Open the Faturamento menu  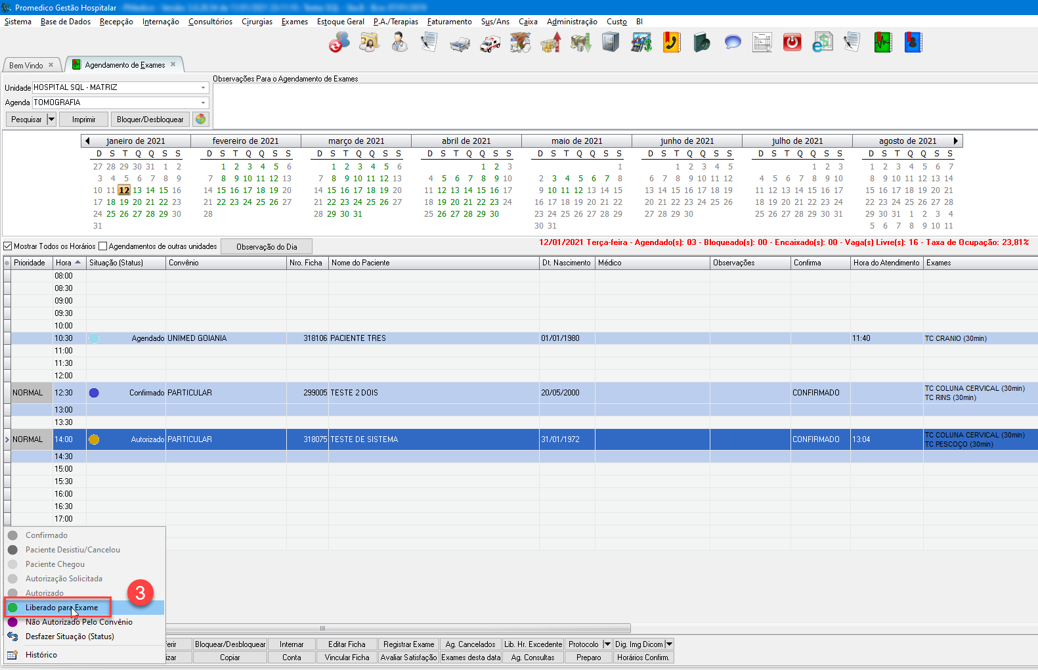point(449,22)
